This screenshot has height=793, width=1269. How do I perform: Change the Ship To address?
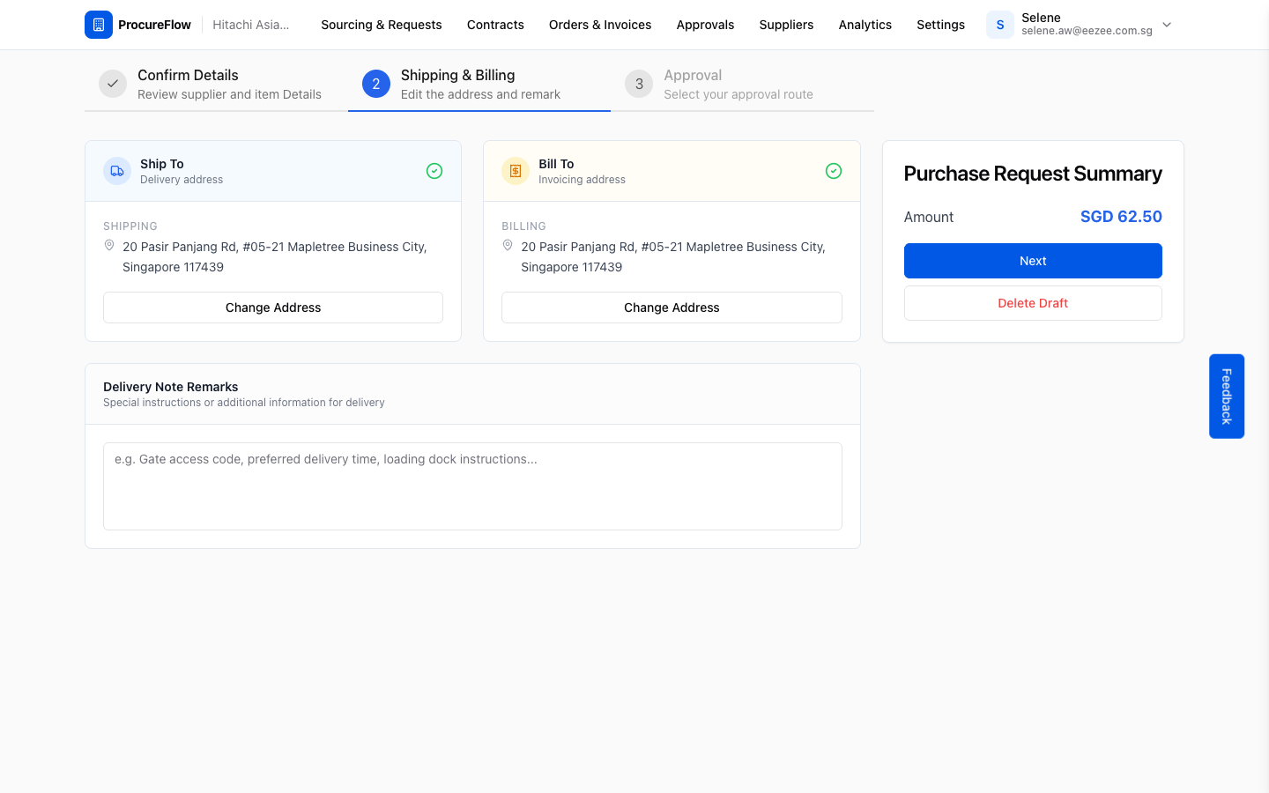click(x=273, y=308)
